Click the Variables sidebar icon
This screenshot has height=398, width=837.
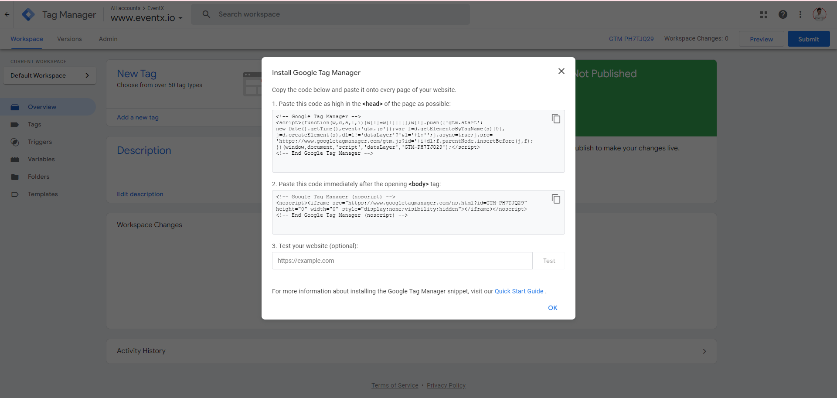tap(15, 159)
